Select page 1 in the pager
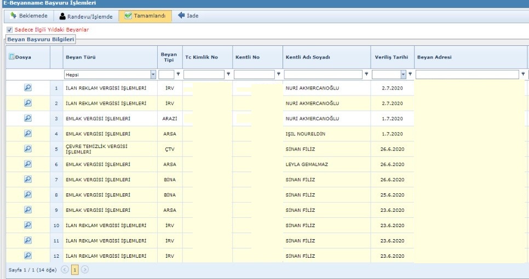 (x=75, y=270)
